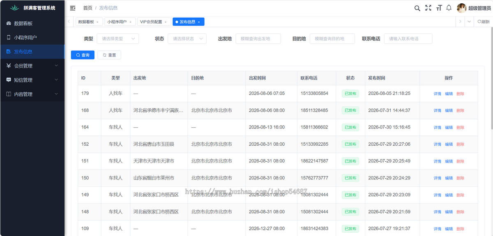Screen dimensions: 493x236
Task: Click phone number 18511328485
Action: click(x=314, y=110)
